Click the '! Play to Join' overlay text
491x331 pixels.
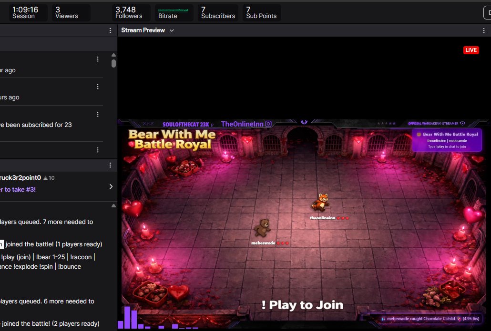302,305
